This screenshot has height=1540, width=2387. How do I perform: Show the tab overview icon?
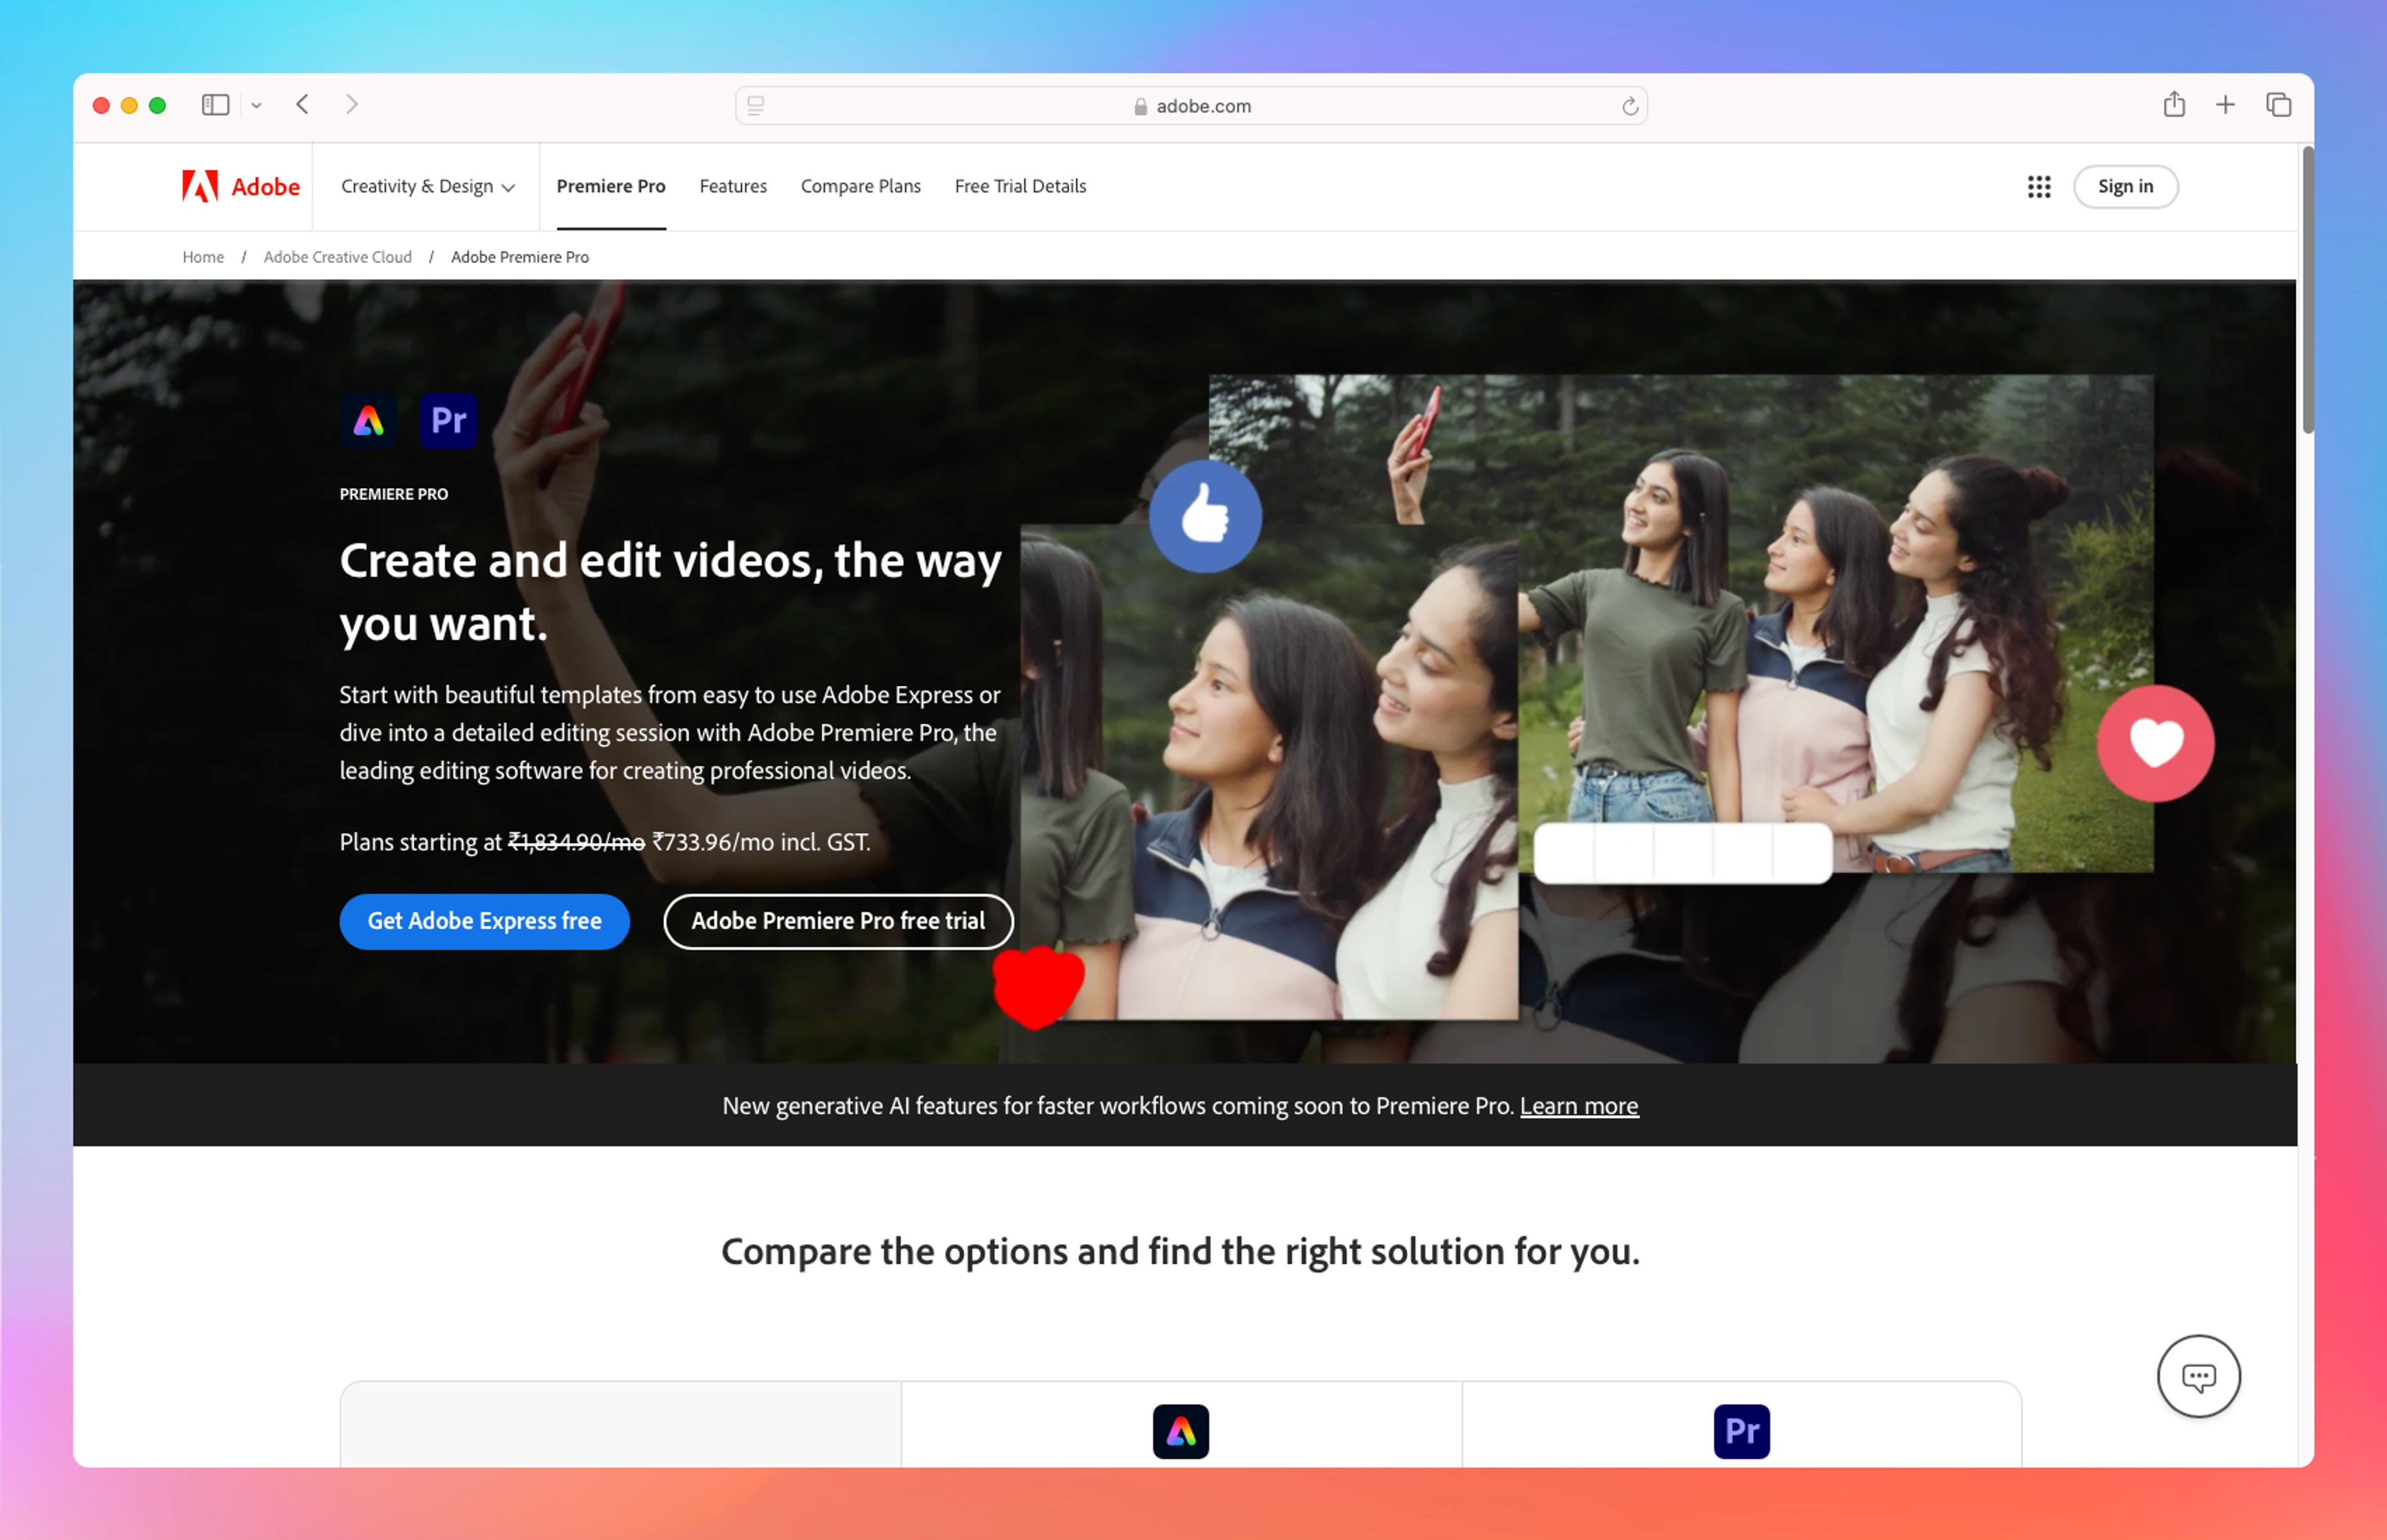pyautogui.click(x=2278, y=105)
